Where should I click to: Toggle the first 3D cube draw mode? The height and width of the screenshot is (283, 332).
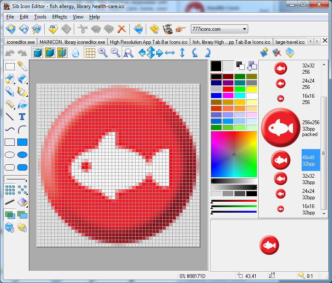(37, 53)
